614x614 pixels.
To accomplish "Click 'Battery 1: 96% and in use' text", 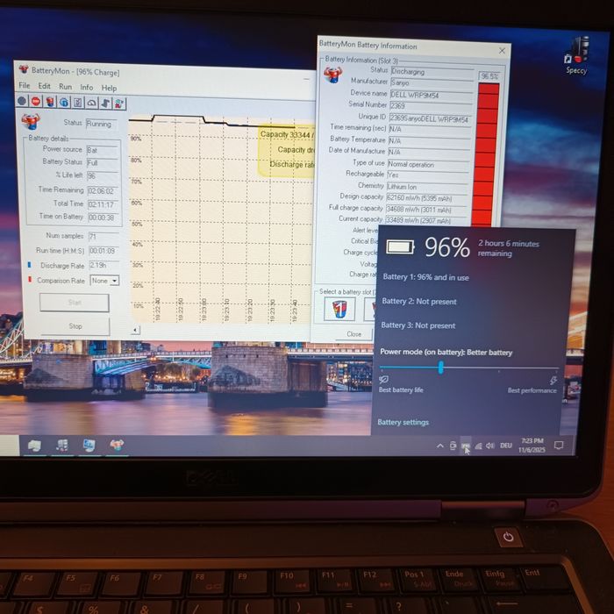I will tap(425, 277).
